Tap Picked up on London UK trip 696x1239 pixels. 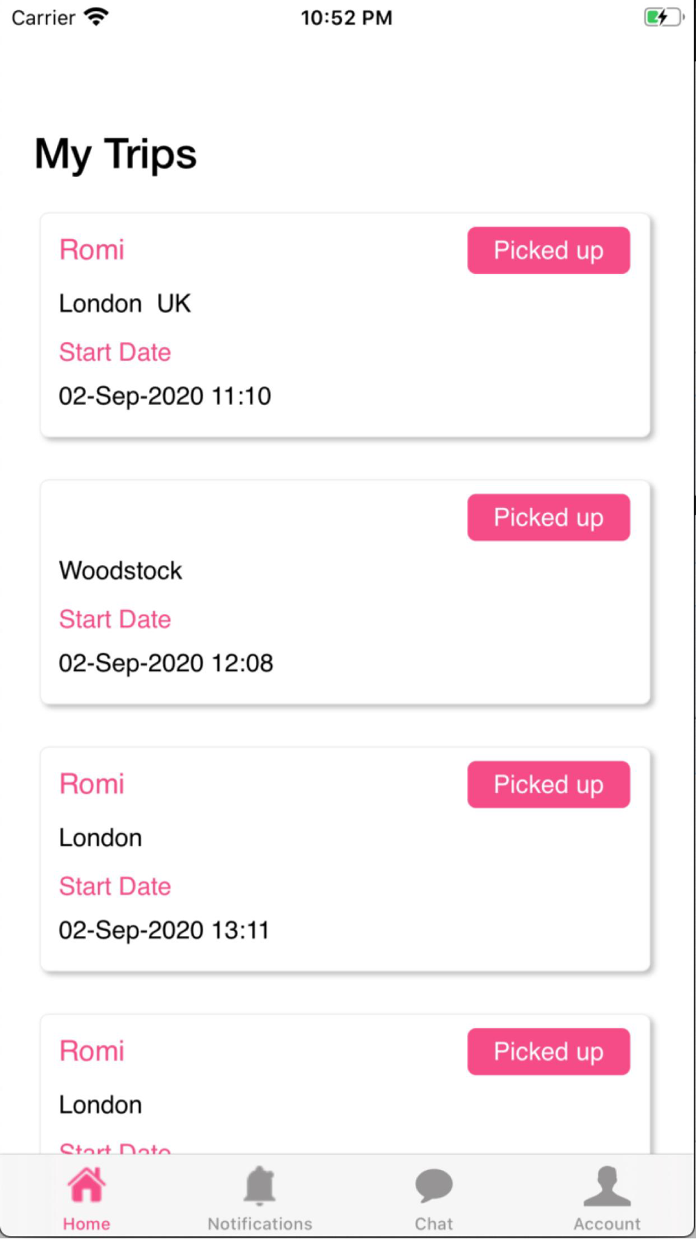548,250
